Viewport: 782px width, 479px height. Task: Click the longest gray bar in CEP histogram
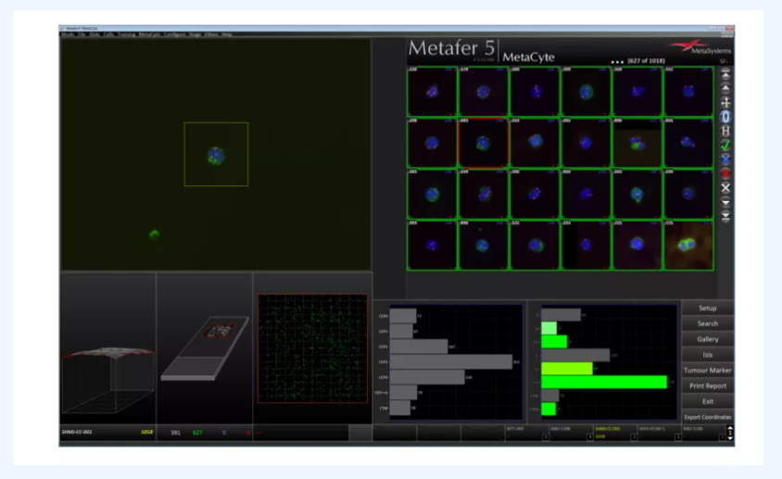click(x=451, y=361)
